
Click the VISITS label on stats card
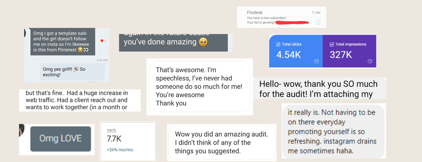point(111,131)
